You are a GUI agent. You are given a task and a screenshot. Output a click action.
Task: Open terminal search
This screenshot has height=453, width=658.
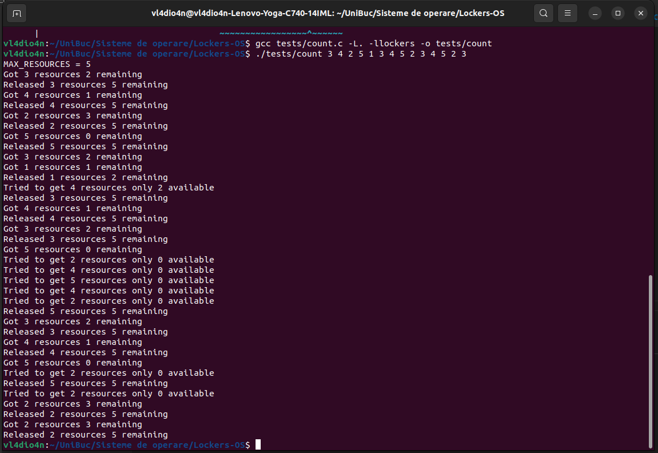(x=544, y=13)
